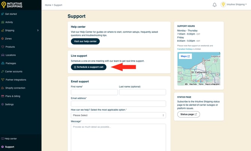The height and width of the screenshot is (151, 251).
Task: Follow the Canadian holidays link
Action: 185,49
